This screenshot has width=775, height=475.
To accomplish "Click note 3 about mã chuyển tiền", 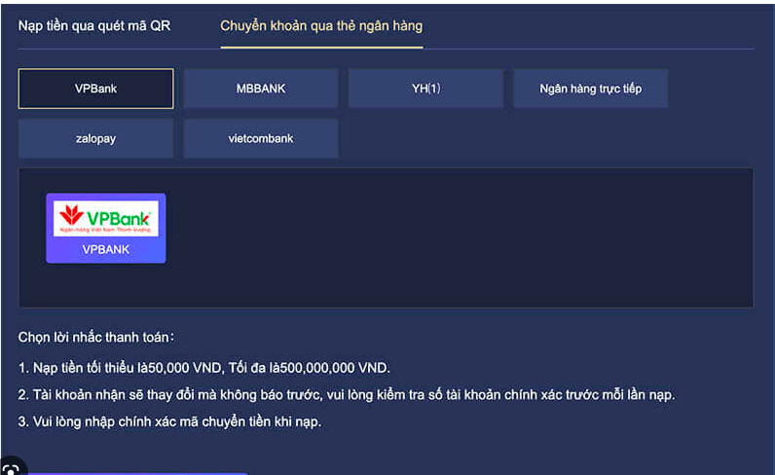I will tap(169, 421).
